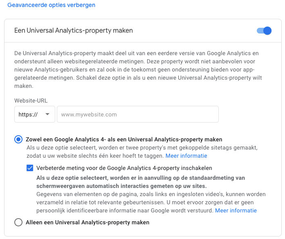The width and height of the screenshot is (285, 239).
Task: Click the protocol selector's caret arrow
Action: (48, 114)
